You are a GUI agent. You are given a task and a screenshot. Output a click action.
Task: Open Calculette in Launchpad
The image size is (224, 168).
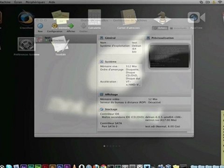tap(94, 17)
